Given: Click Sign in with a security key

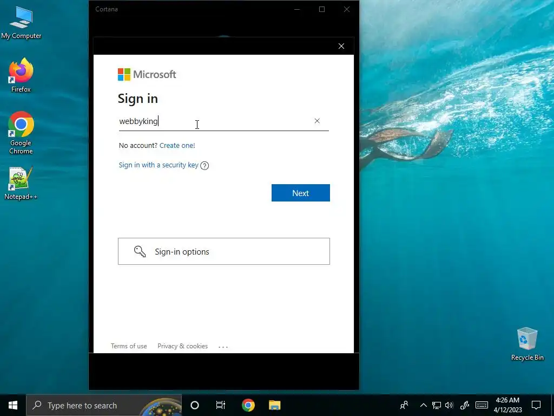Looking at the screenshot, I should [159, 165].
